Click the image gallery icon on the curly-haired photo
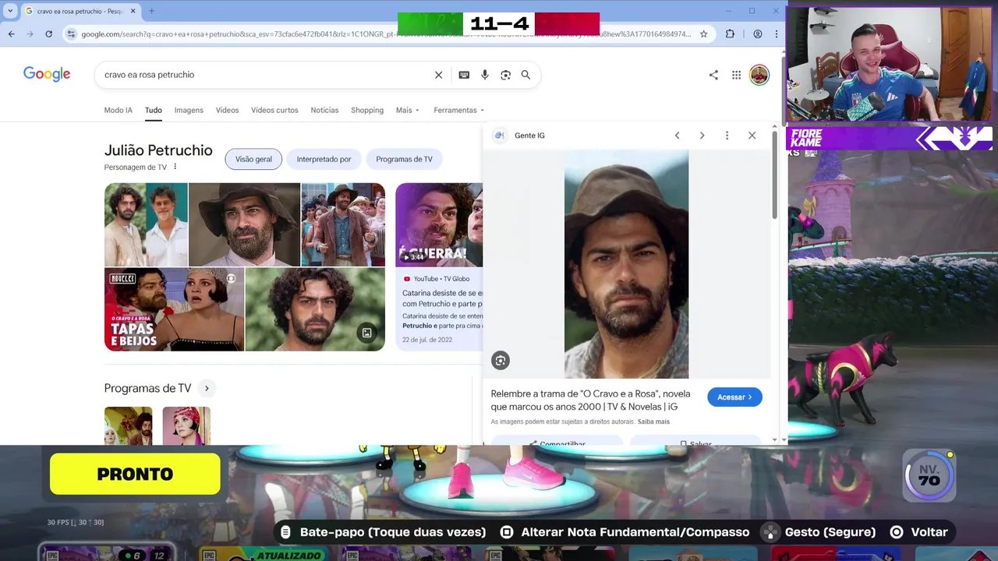This screenshot has width=998, height=561. click(366, 333)
